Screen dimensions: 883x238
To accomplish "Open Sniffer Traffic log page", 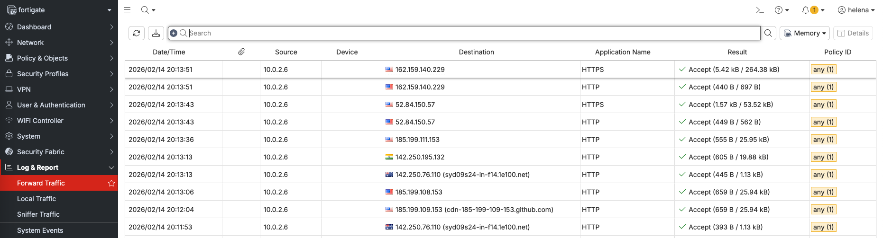I will 38,214.
